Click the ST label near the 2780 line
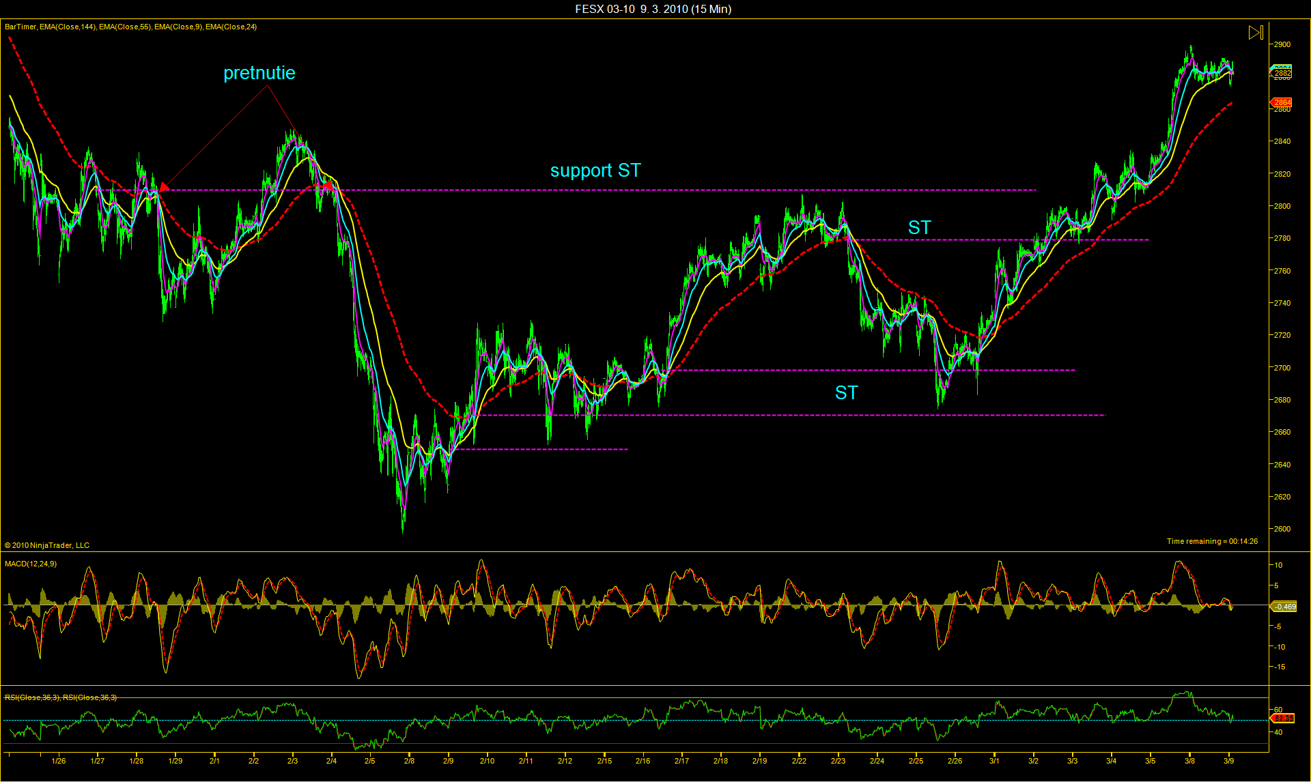 click(x=919, y=227)
